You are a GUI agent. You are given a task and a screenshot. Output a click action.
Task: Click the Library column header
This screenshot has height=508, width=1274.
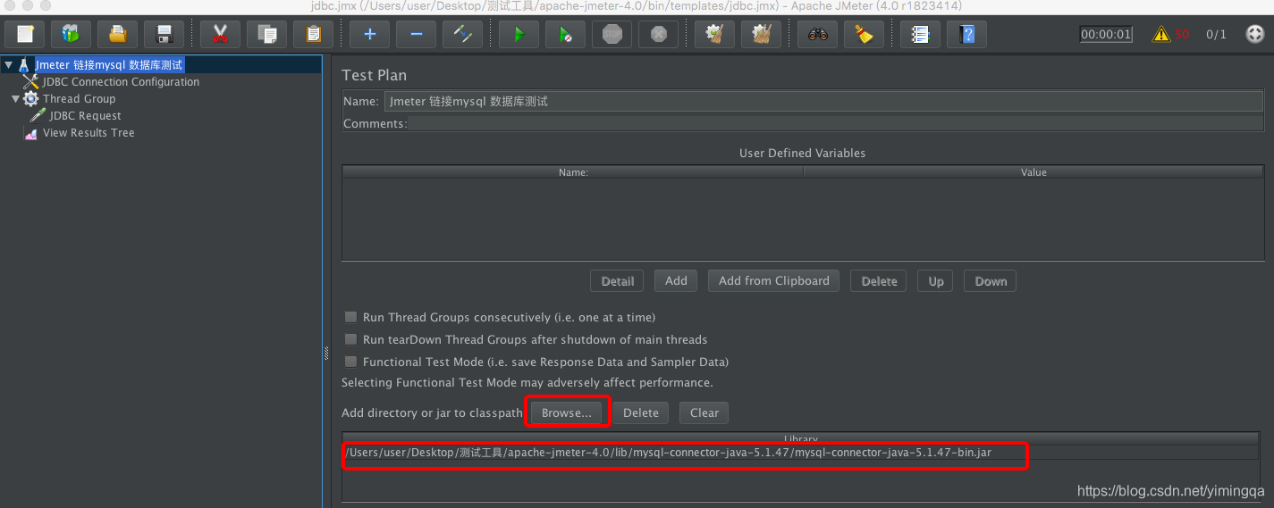(801, 438)
